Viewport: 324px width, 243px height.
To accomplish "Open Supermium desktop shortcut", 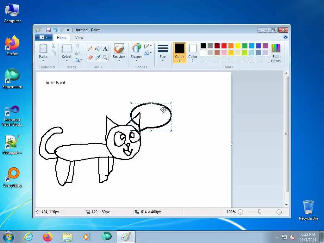I will pos(12,78).
